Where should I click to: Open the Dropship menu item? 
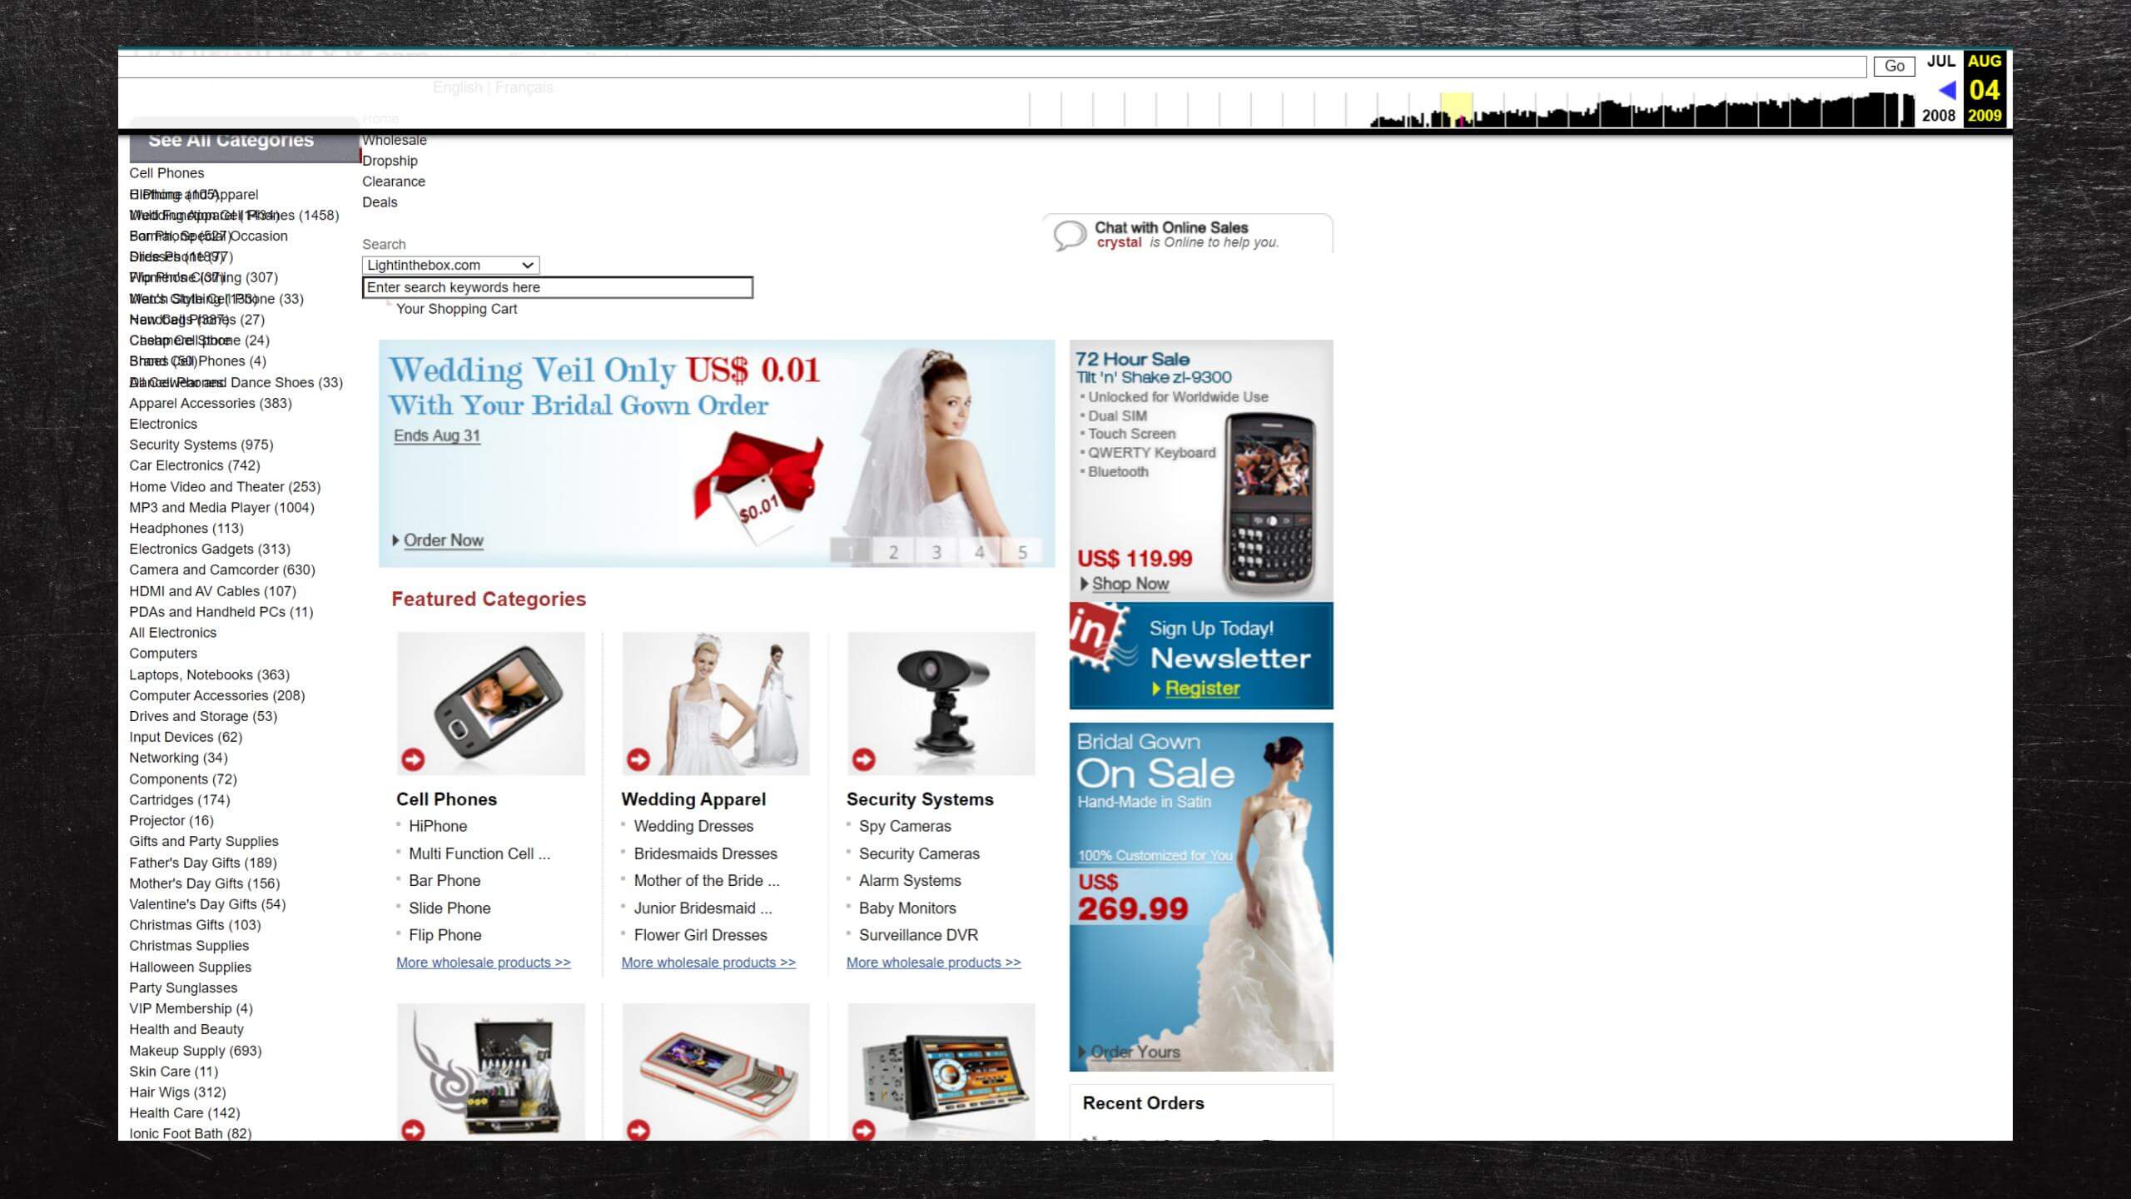coord(390,161)
